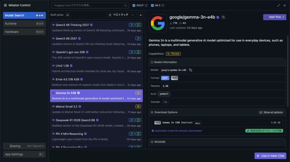Click Show all options for downloads
290x162 pixels.
coord(271,112)
